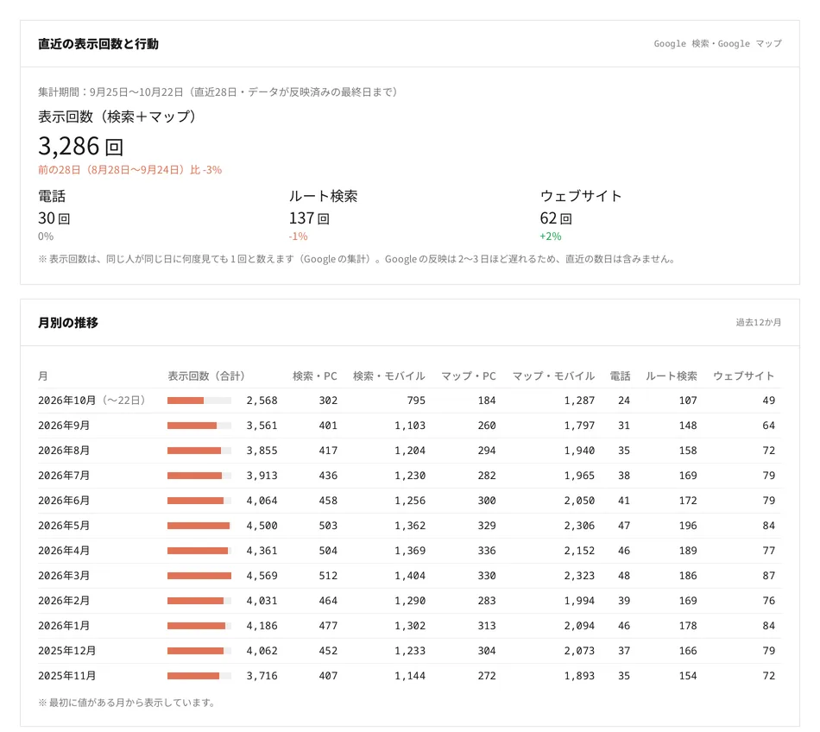This screenshot has width=820, height=732.
Task: Click the 2025年12月 row label
Action: pyautogui.click(x=67, y=652)
